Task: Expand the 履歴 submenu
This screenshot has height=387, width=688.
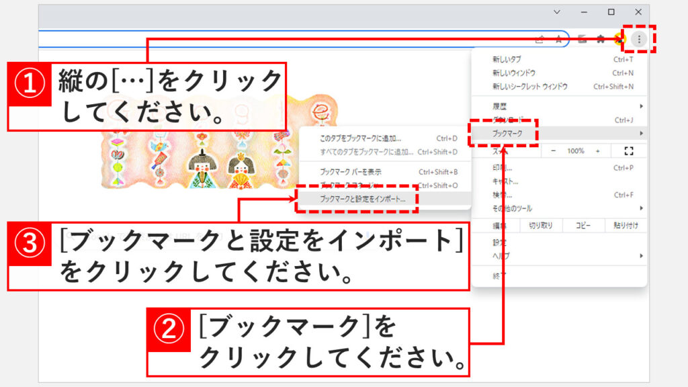Action: [559, 106]
